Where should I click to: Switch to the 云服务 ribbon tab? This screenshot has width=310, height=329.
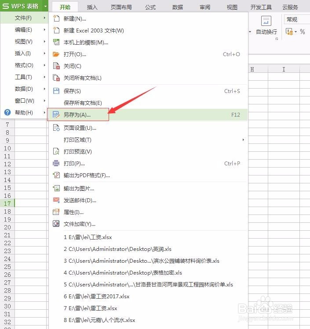tap(290, 7)
